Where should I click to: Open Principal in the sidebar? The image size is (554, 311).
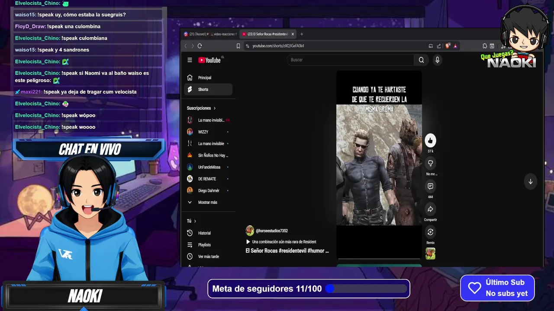(208, 78)
